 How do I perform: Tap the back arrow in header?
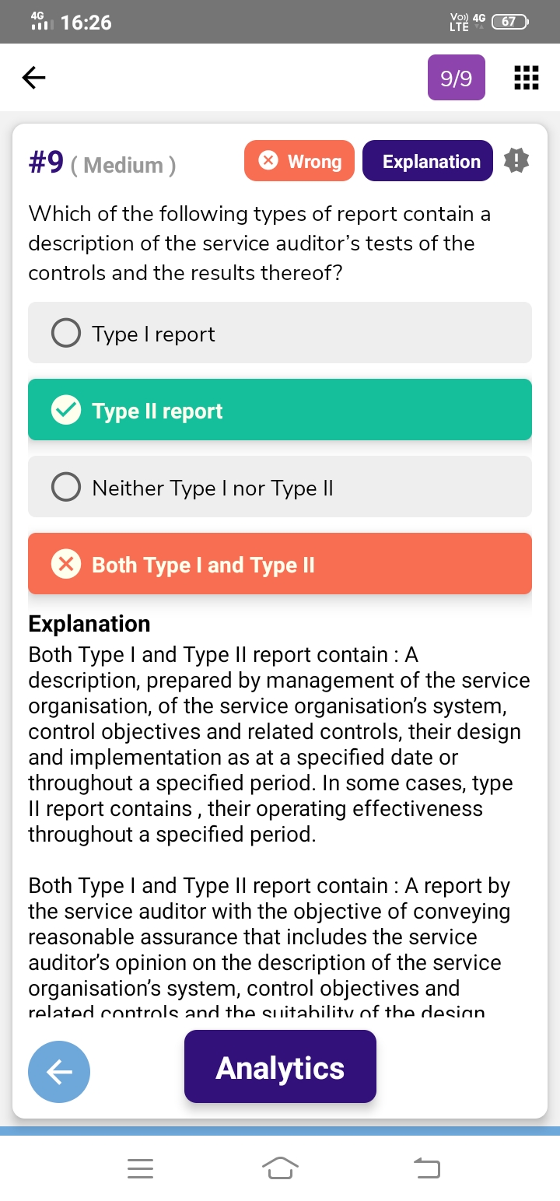[x=33, y=77]
